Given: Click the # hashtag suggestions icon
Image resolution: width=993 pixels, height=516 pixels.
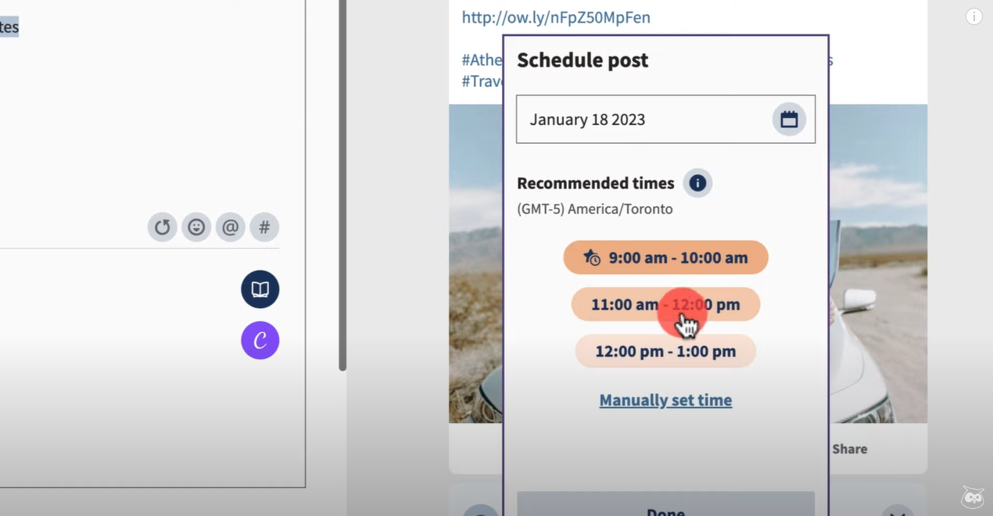Looking at the screenshot, I should pyautogui.click(x=264, y=228).
